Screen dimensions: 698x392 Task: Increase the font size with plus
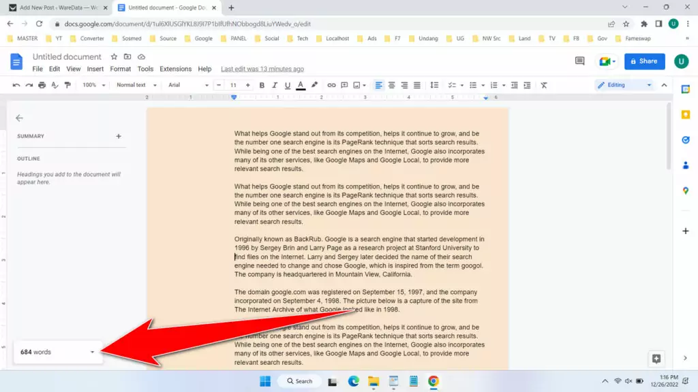[248, 85]
